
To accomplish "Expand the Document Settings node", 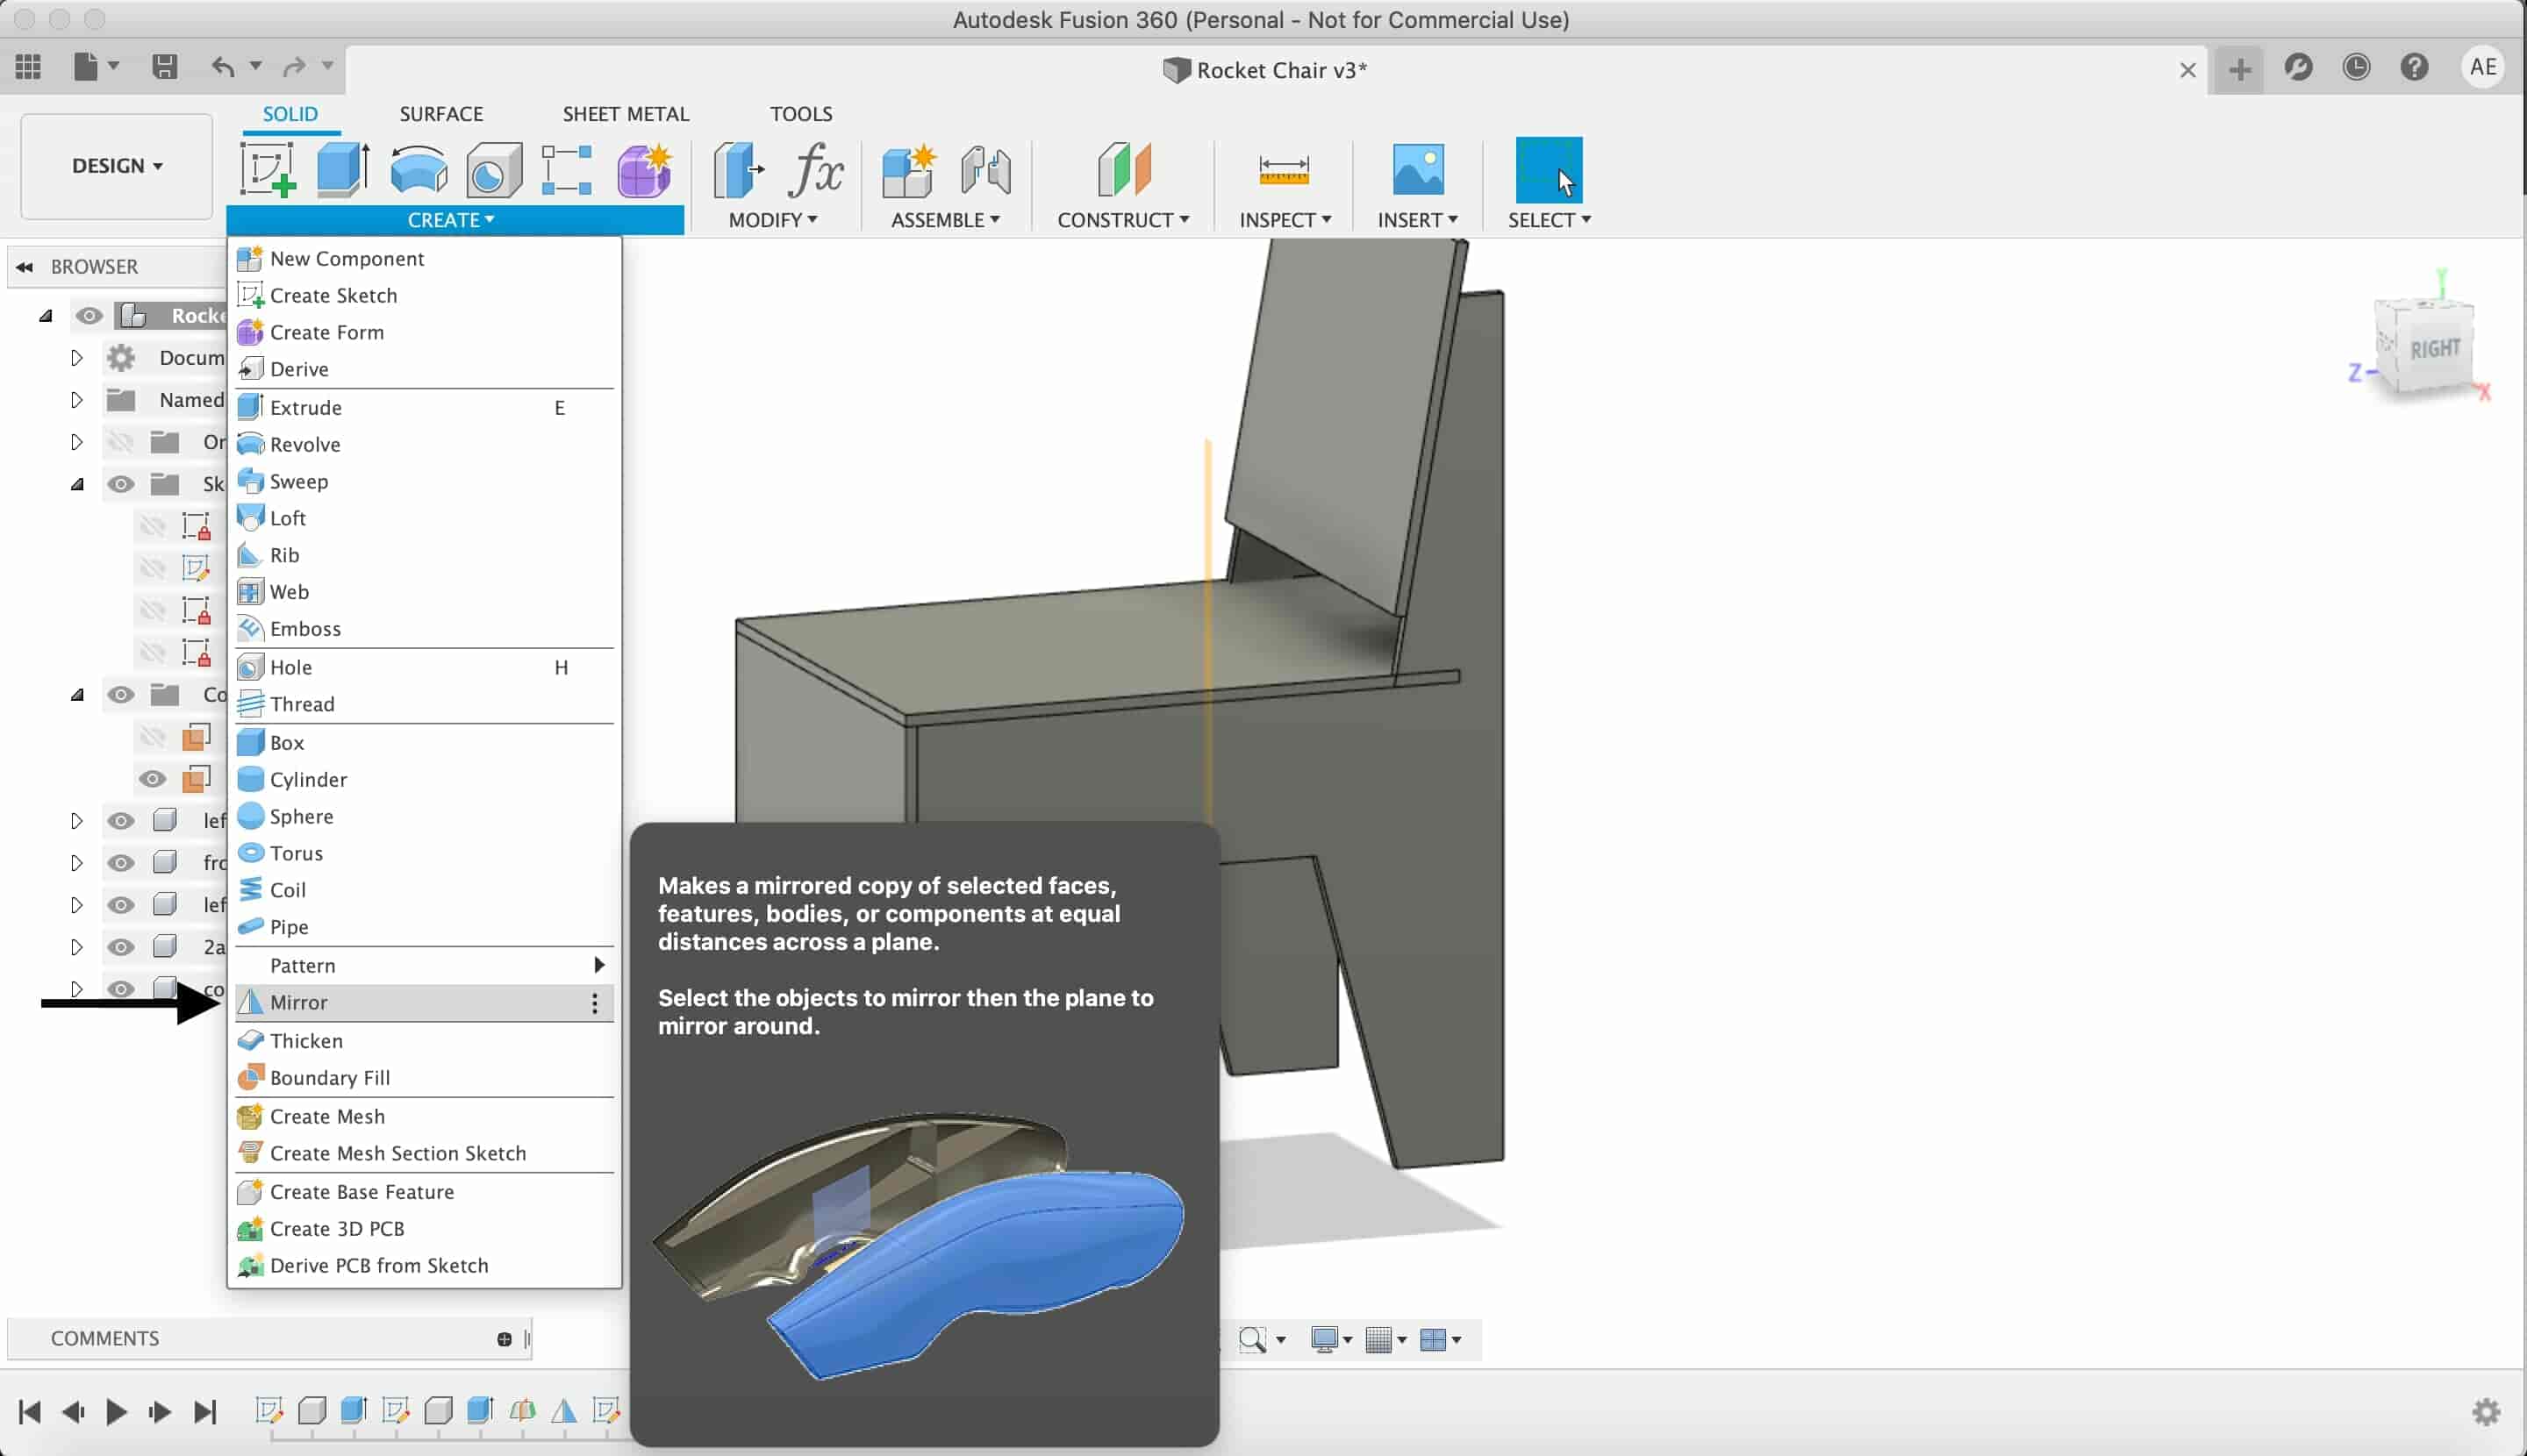I will (76, 357).
